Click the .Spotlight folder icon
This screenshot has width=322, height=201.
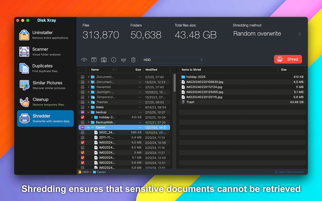(93, 92)
